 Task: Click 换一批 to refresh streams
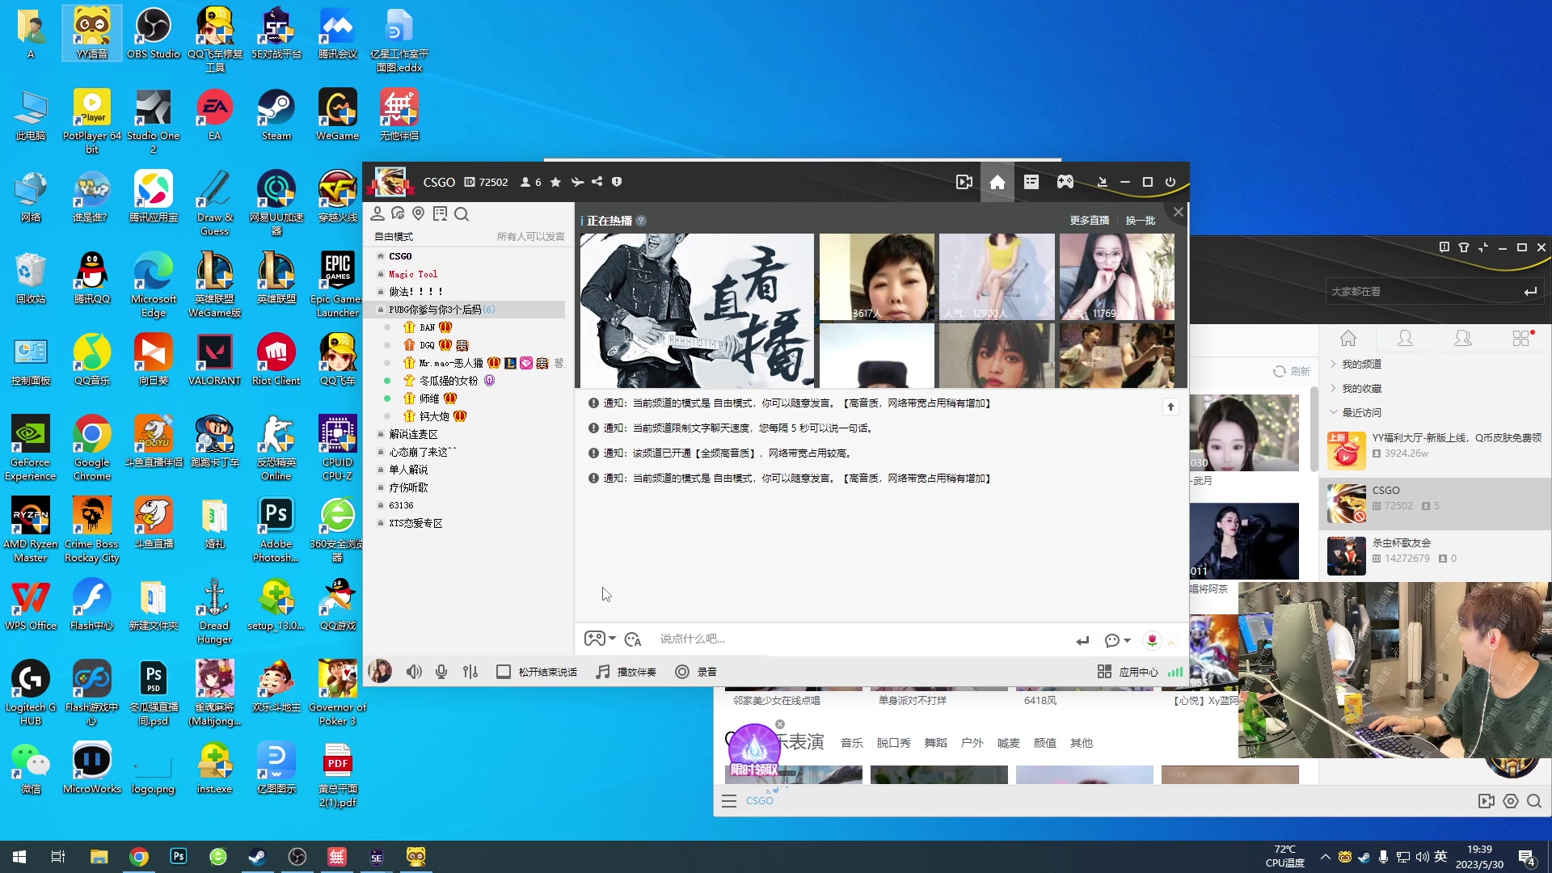point(1140,221)
